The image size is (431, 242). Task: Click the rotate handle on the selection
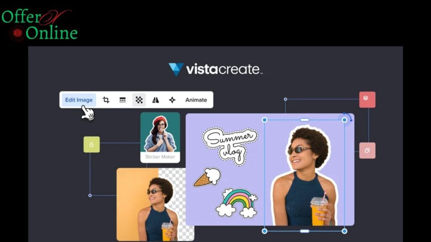point(348,116)
